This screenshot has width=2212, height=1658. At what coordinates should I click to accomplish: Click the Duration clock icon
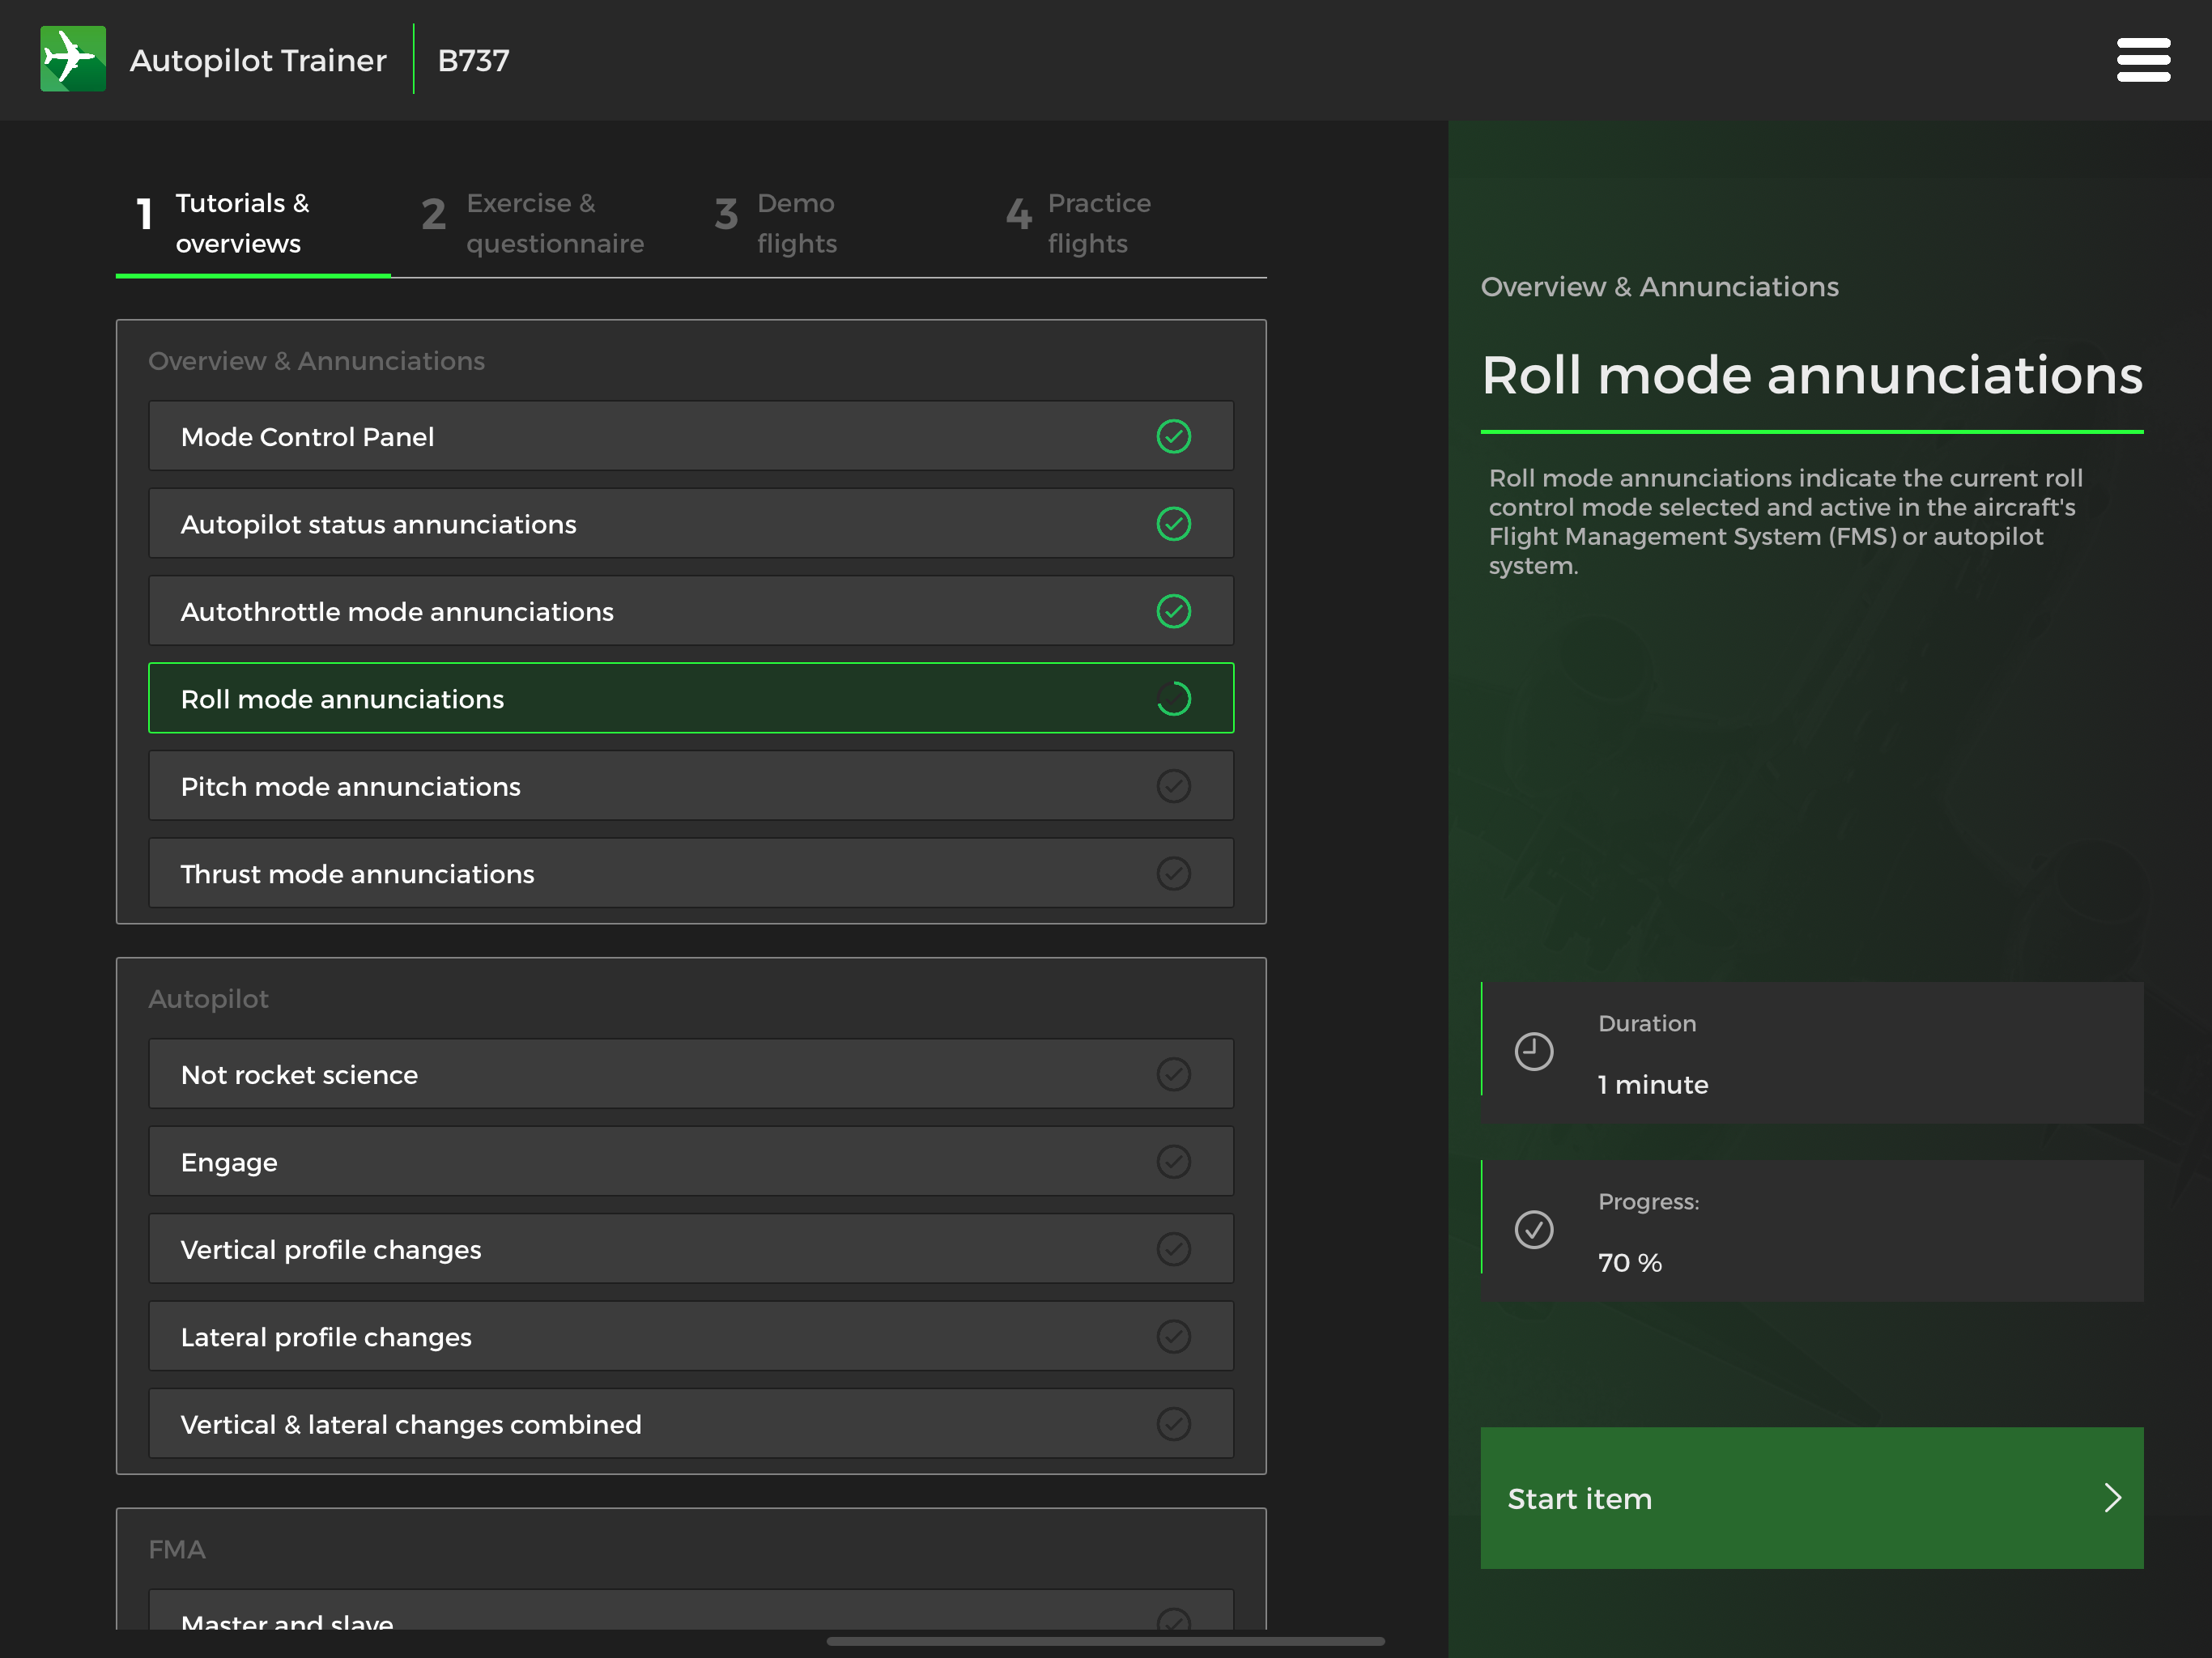pyautogui.click(x=1533, y=1052)
